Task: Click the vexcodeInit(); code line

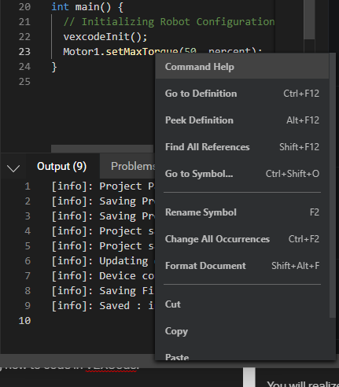Action: 105,37
